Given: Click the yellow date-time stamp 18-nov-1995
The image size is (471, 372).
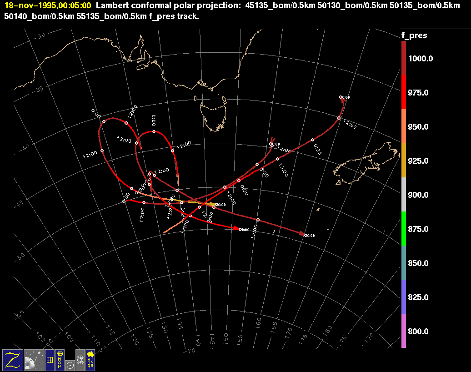Looking at the screenshot, I should [x=48, y=6].
